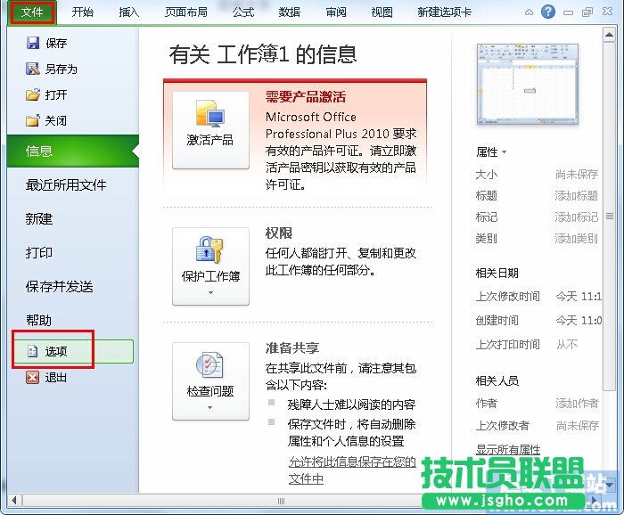Image resolution: width=624 pixels, height=515 pixels.
Task: Click the Close workbook icon
Action: [x=33, y=121]
